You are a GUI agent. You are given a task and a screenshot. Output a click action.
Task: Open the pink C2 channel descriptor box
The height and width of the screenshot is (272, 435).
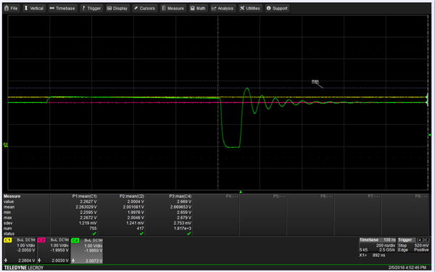click(53, 250)
